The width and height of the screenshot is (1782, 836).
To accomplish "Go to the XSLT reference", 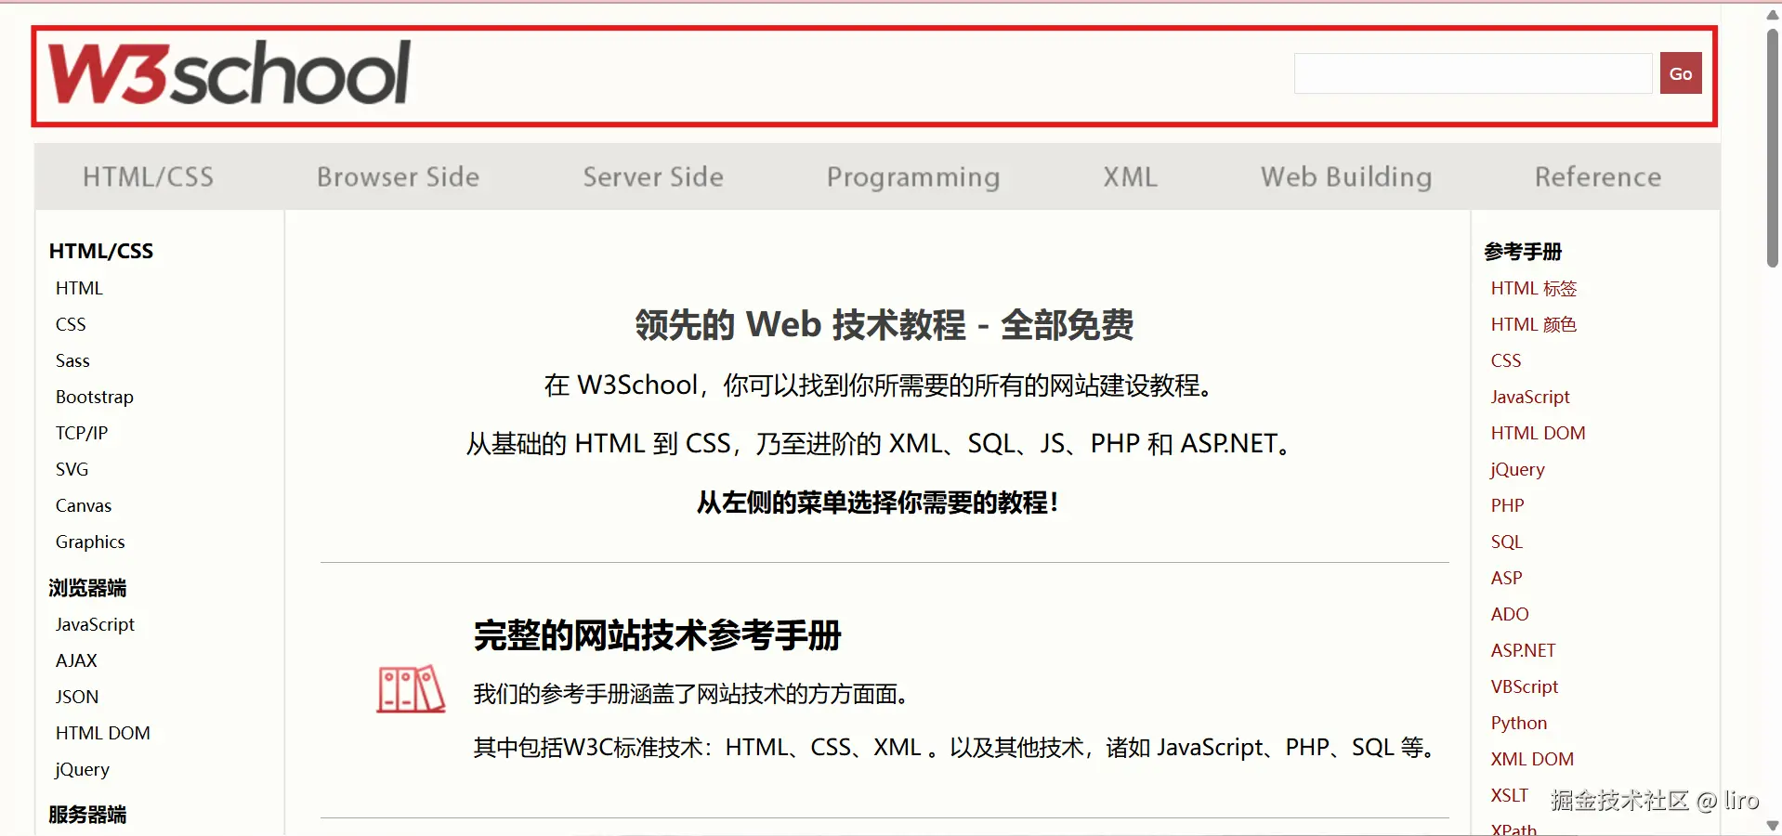I will click(1510, 795).
